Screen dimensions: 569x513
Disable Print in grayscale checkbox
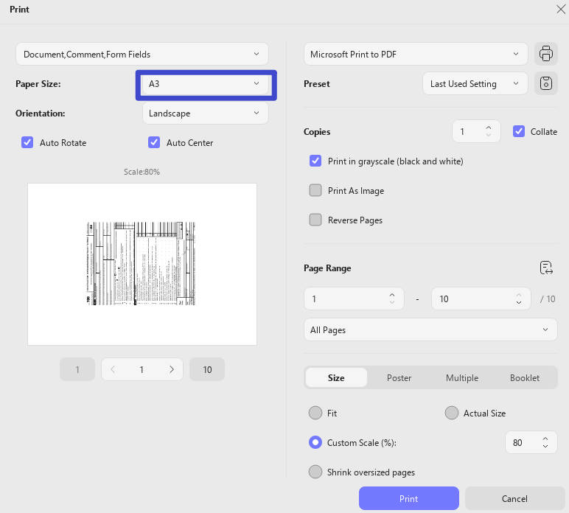coord(315,161)
